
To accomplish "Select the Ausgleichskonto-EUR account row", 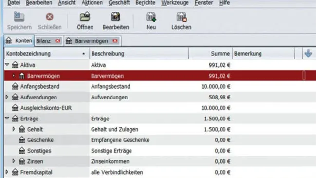I will tap(160, 108).
